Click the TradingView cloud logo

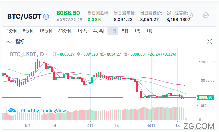[12, 110]
